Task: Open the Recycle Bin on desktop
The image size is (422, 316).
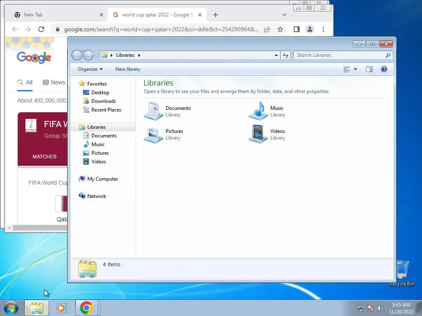Action: click(402, 273)
